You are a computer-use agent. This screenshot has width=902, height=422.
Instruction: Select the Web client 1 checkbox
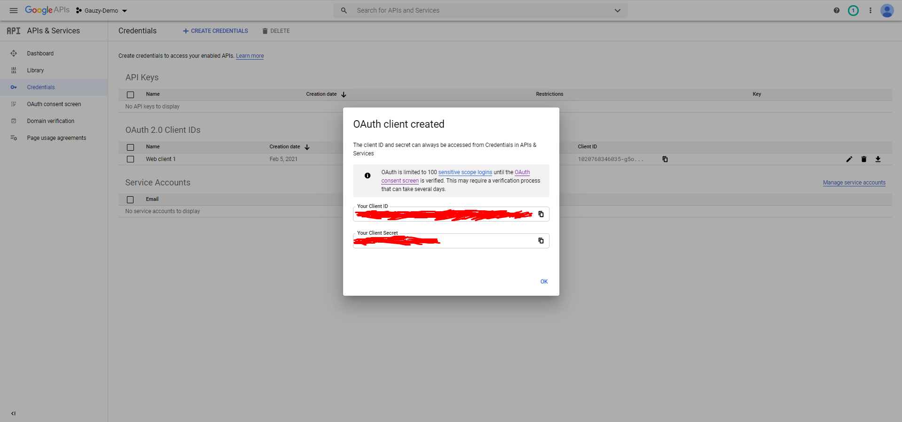pyautogui.click(x=131, y=159)
